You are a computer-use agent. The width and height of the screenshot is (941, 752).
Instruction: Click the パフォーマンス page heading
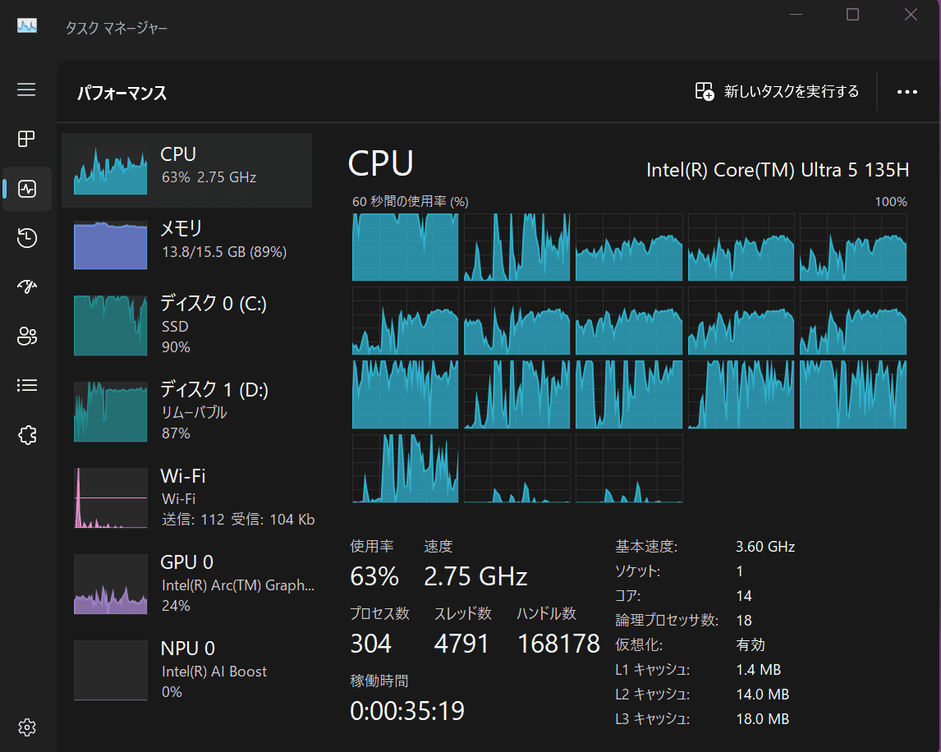(x=122, y=93)
